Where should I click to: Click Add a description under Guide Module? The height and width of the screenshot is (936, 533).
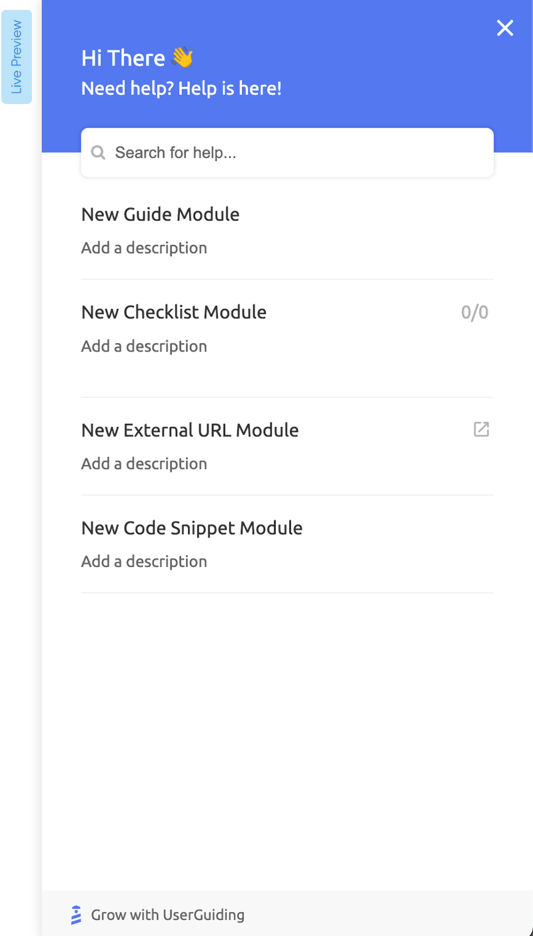coord(144,248)
